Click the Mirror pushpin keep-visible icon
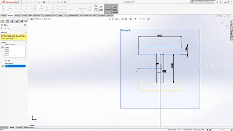Viewport: 233px width, 131px height. 8,28
